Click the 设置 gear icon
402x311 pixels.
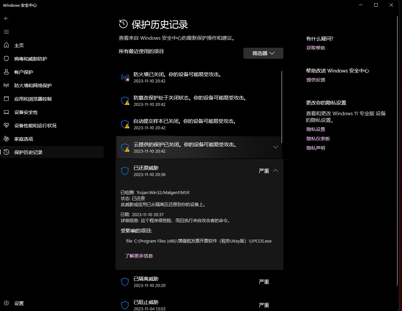point(6,303)
